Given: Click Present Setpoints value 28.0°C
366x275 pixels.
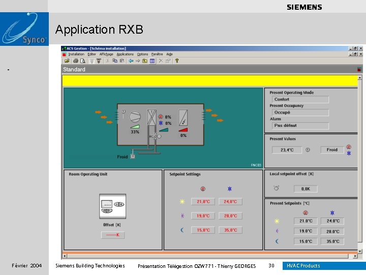Looking at the screenshot, I should click(x=332, y=232).
